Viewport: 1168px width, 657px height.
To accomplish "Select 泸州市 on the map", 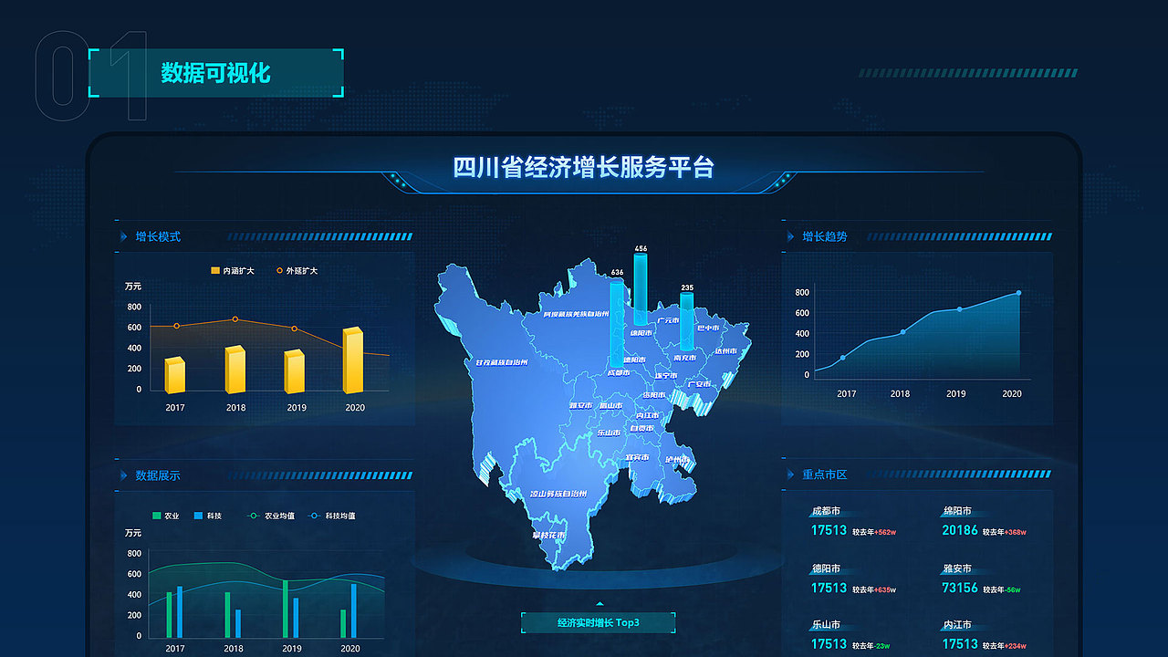I will (677, 459).
